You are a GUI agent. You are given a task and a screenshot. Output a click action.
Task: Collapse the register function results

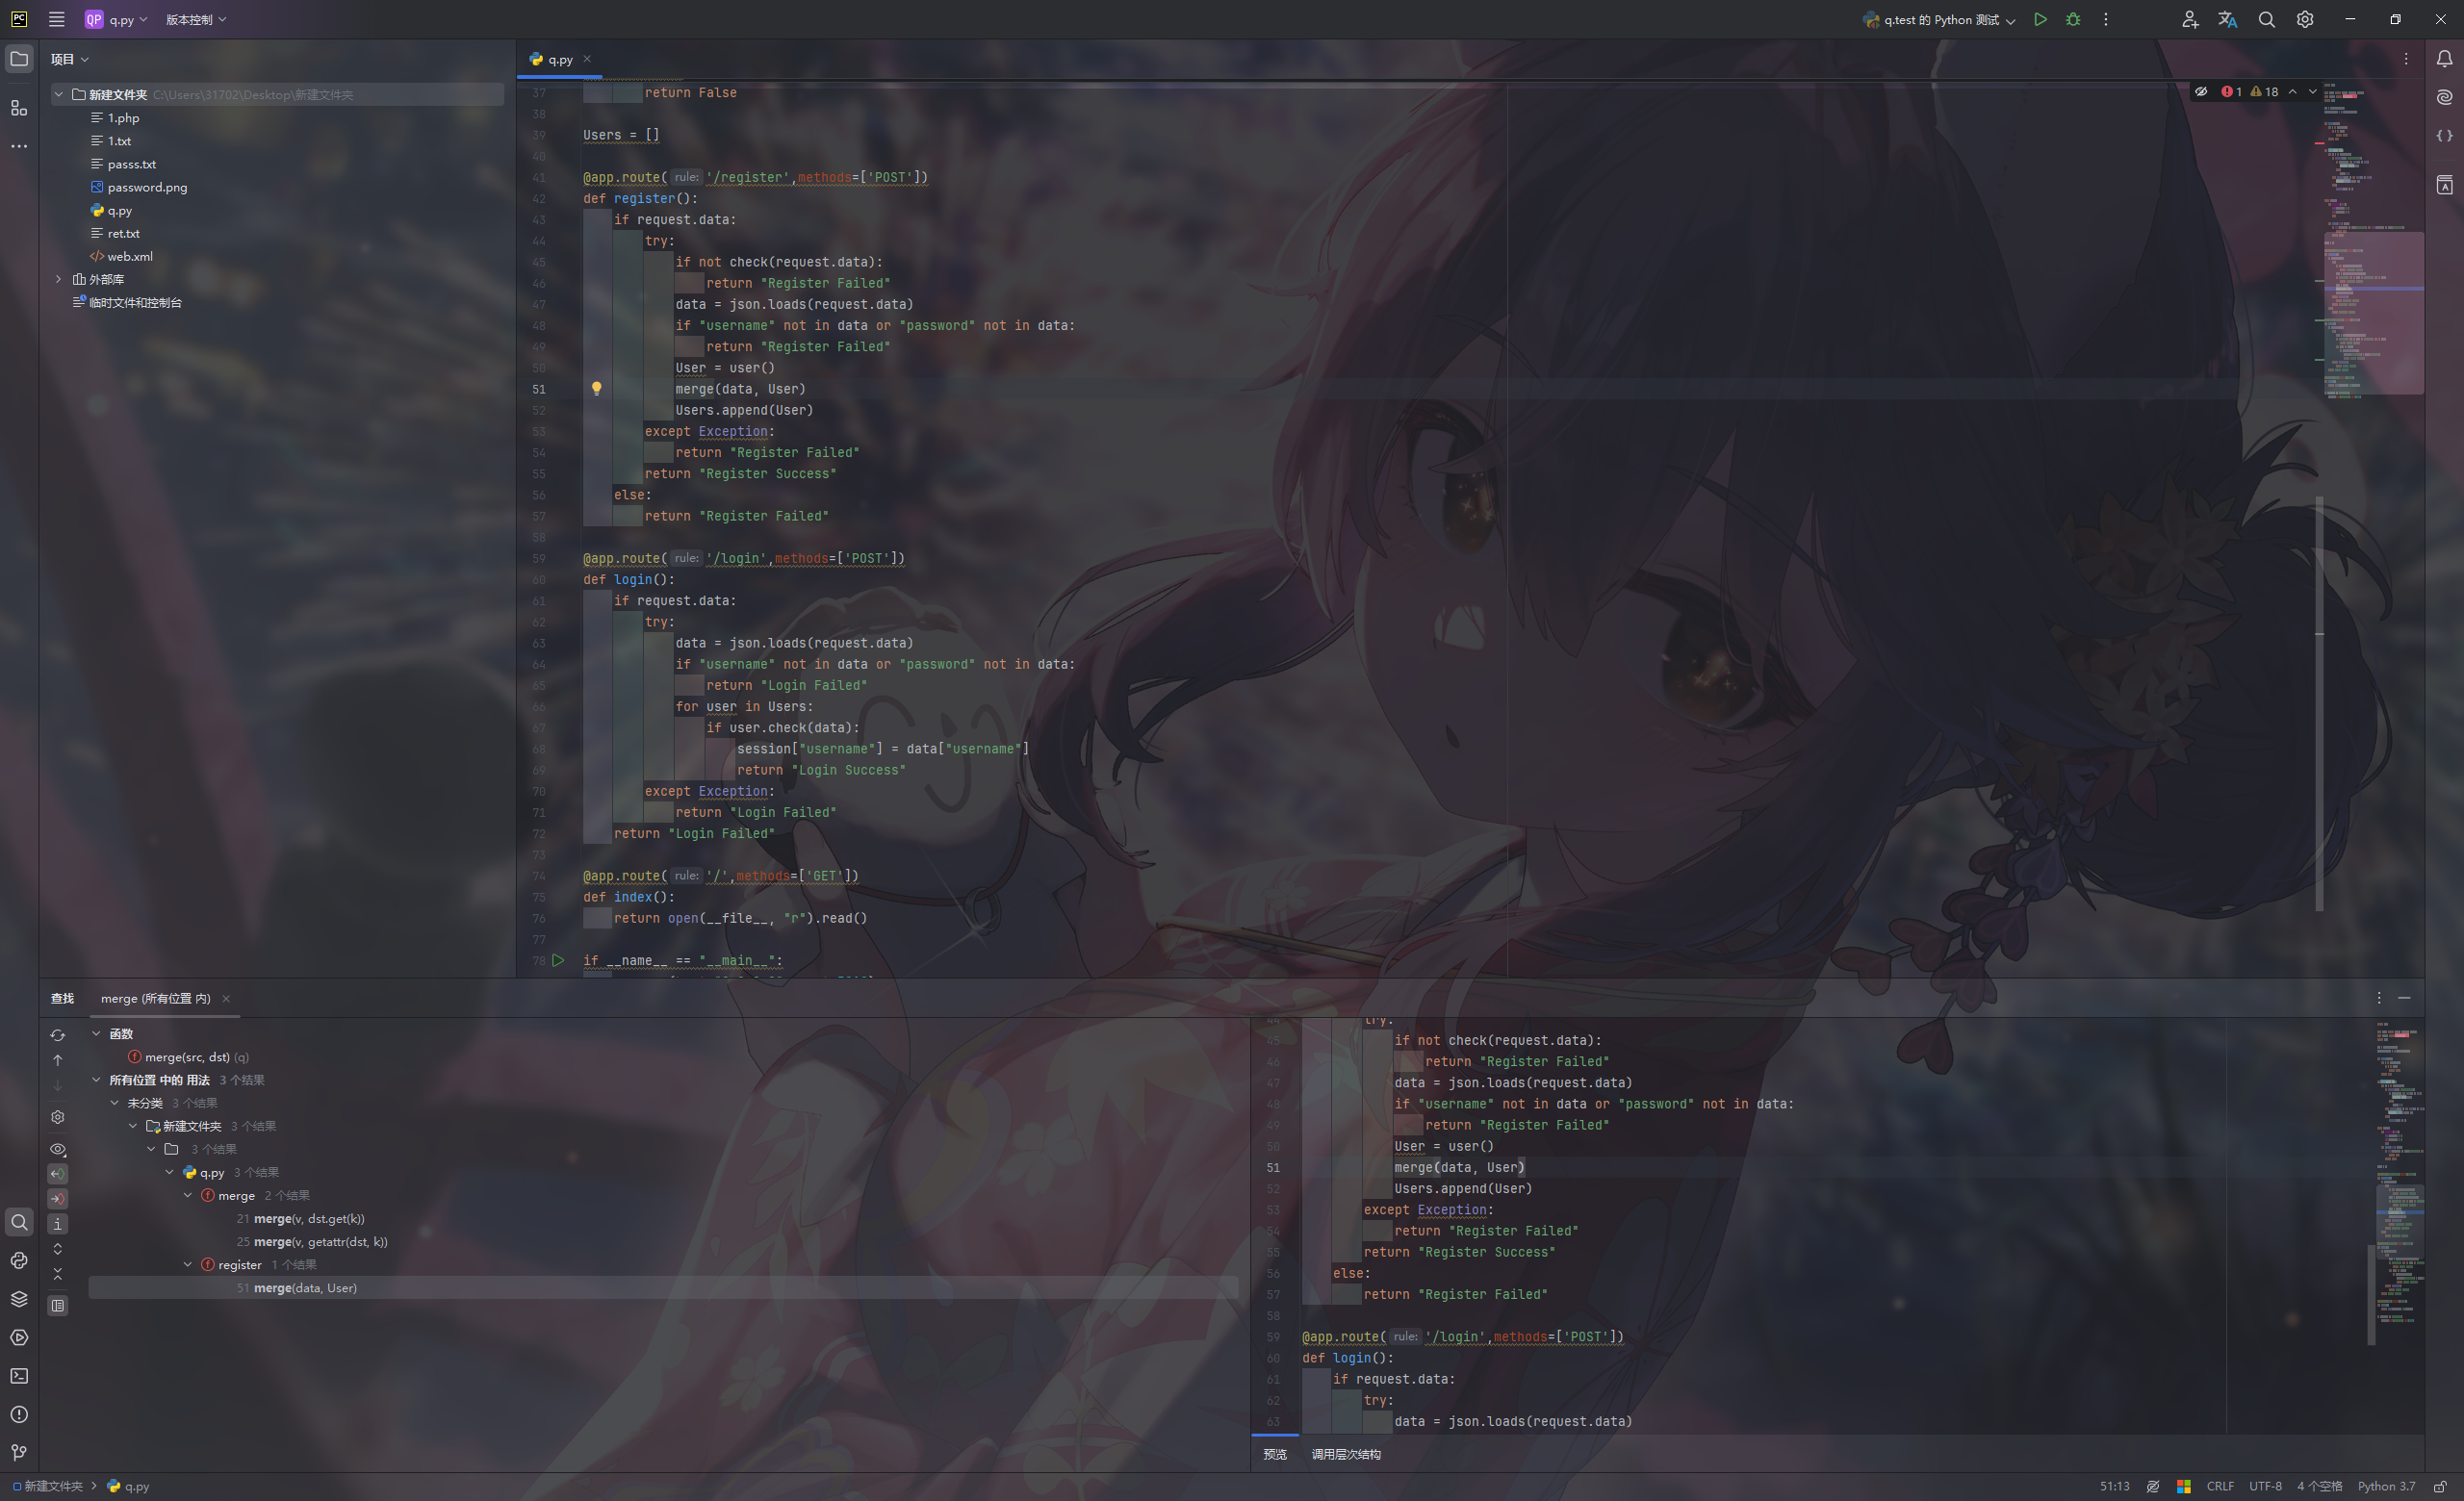pos(188,1264)
